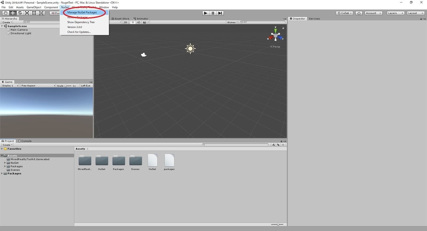Viewport: 427px width, 231px height.
Task: Choose Show Dependency Tree menu entry
Action: 81,22
